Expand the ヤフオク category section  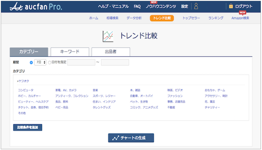24,81
